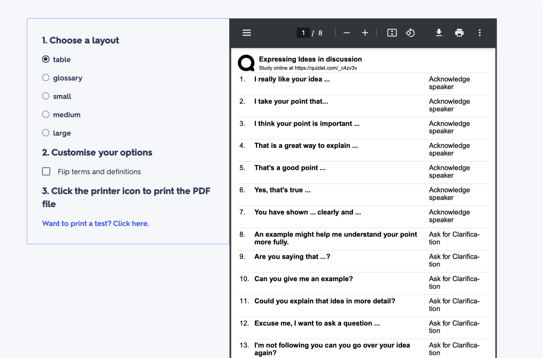Click the term 'Yes, that's true ...'
This screenshot has width=543, height=358.
click(282, 190)
